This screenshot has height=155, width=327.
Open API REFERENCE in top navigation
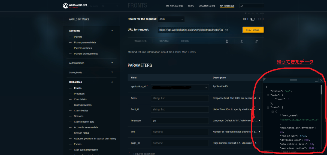tap(227, 6)
